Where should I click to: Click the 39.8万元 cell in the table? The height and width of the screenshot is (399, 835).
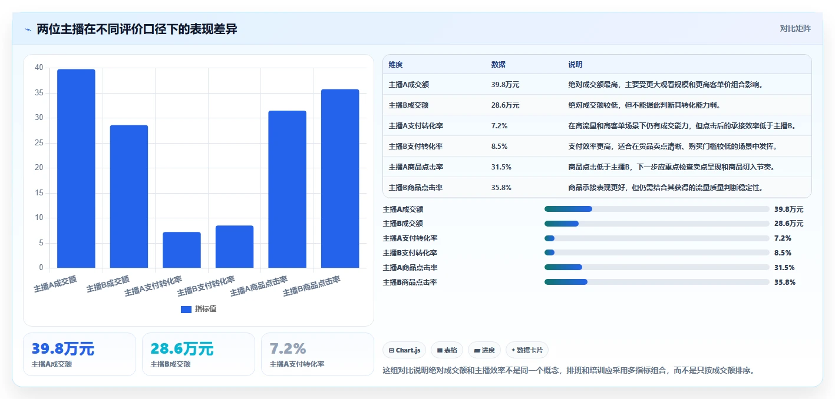click(x=505, y=85)
